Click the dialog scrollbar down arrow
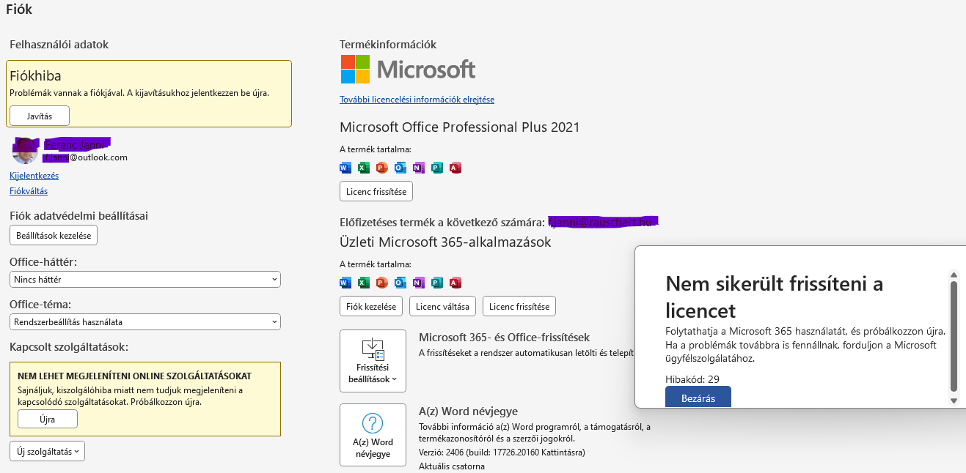Screen dimensions: 966x473 click(x=954, y=401)
